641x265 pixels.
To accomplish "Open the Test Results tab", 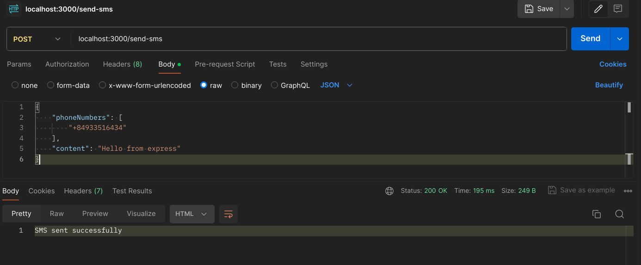I will tap(132, 191).
